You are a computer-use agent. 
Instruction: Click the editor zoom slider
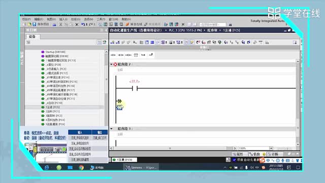285,148
